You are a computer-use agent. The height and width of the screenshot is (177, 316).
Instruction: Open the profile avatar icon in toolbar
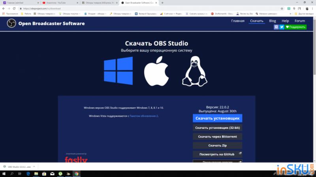(x=307, y=8)
